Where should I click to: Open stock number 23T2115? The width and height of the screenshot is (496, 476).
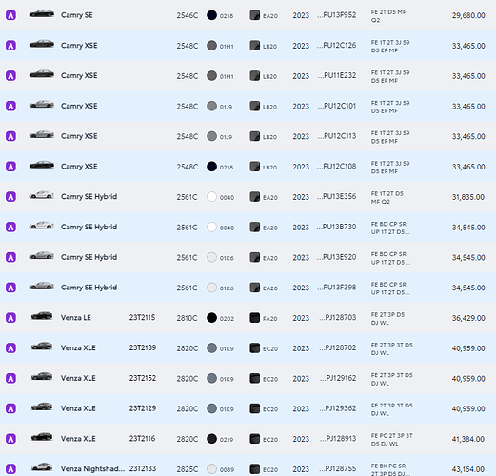[x=142, y=317]
